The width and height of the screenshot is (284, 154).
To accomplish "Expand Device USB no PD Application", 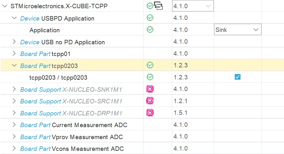I will click(x=14, y=42).
